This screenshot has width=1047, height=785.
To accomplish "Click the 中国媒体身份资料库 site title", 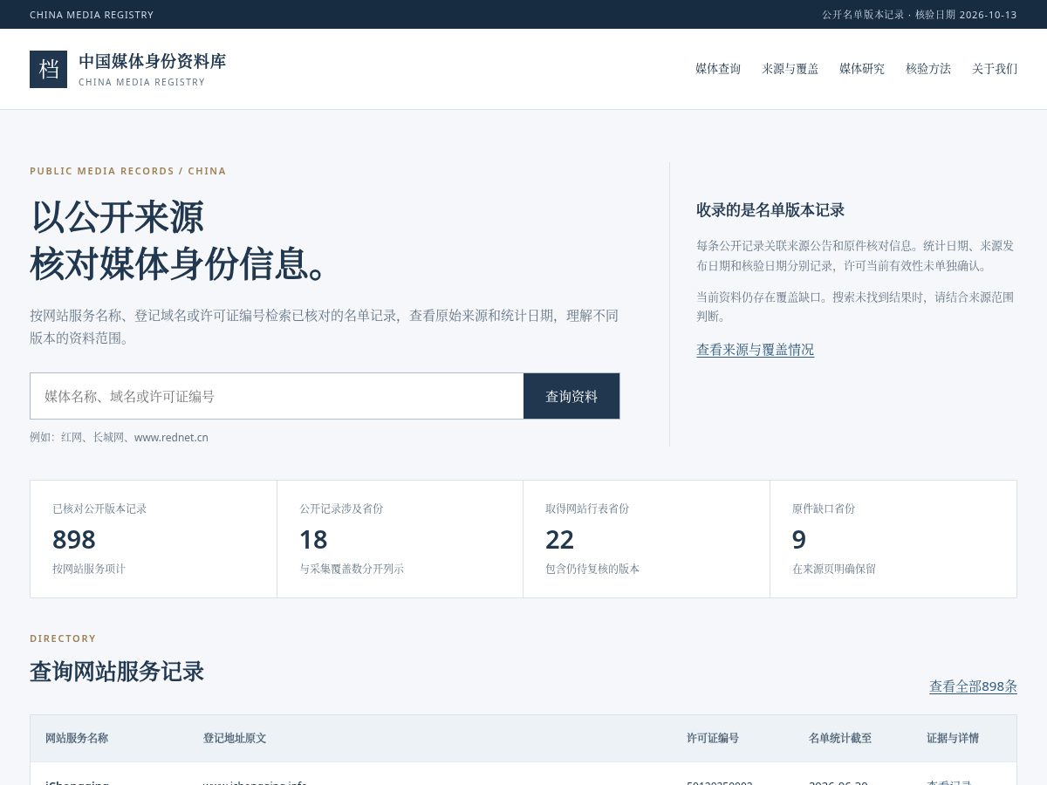I will coord(153,61).
